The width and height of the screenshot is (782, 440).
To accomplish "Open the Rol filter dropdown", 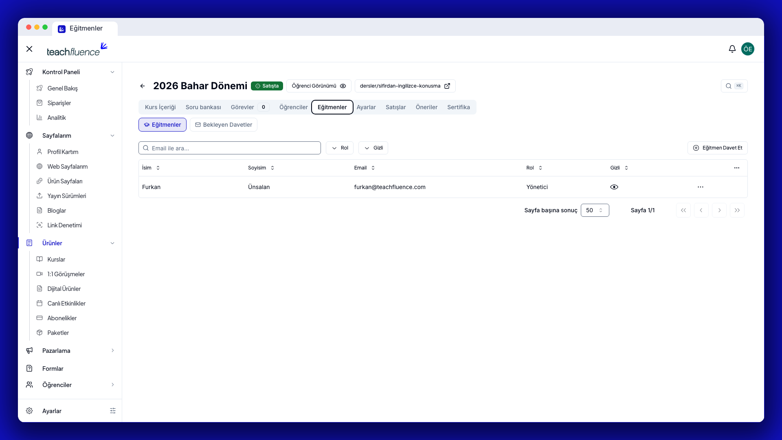I will click(x=339, y=148).
